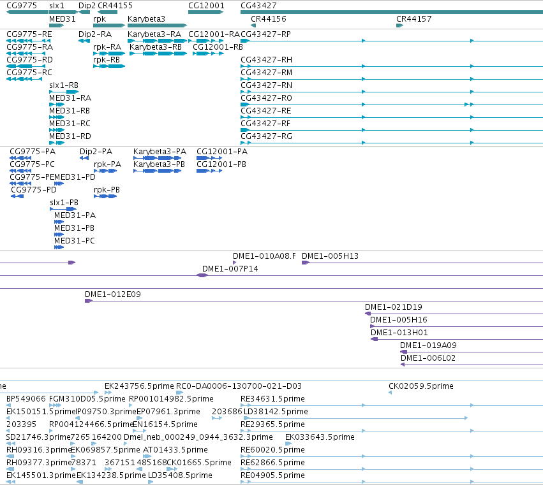Click protein Karybeta3-PB
543x485 pixels.
tap(160, 164)
